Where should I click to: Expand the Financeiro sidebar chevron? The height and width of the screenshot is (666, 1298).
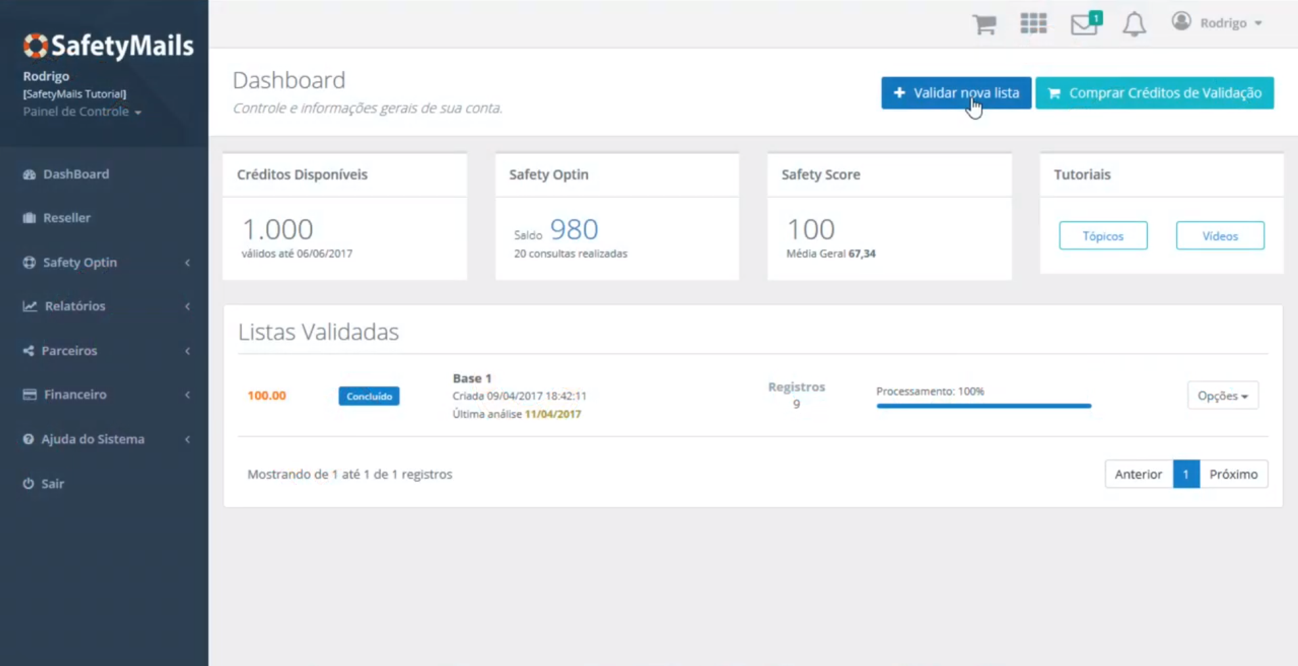point(187,395)
